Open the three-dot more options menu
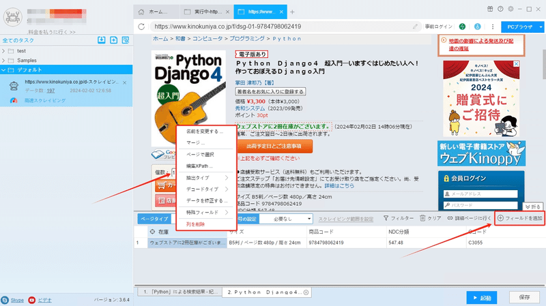Viewport: 546px width, 306px height. (492, 27)
